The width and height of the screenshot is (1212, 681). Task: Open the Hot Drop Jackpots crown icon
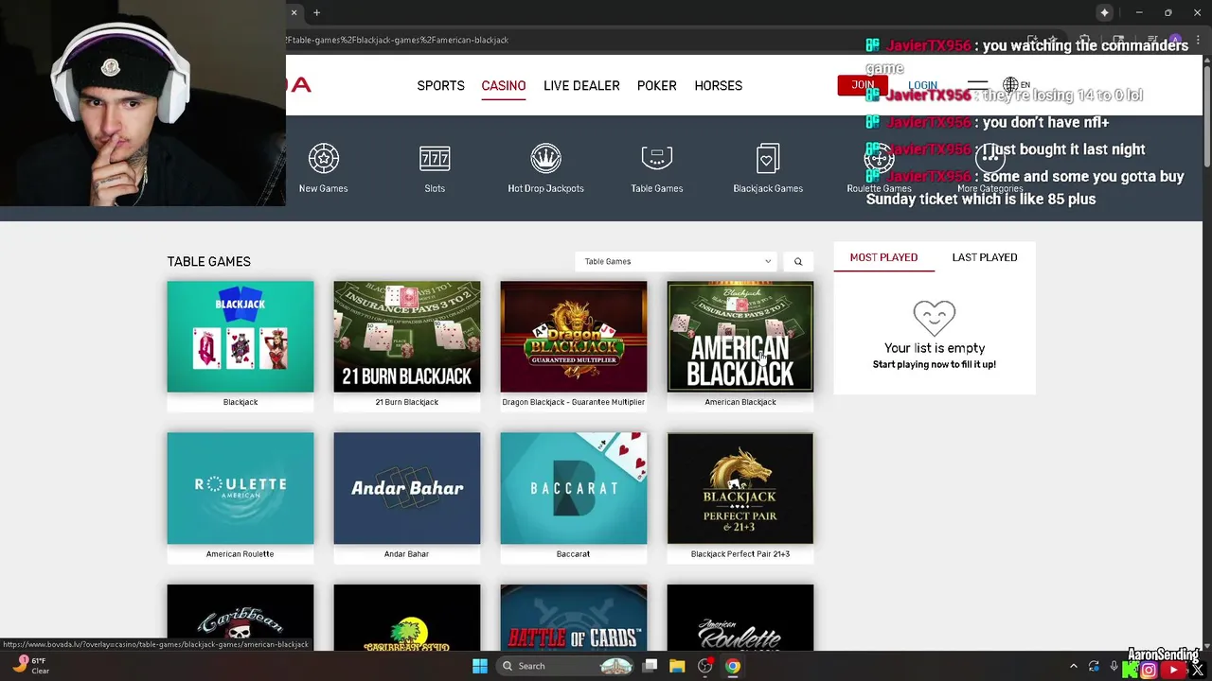tap(545, 159)
